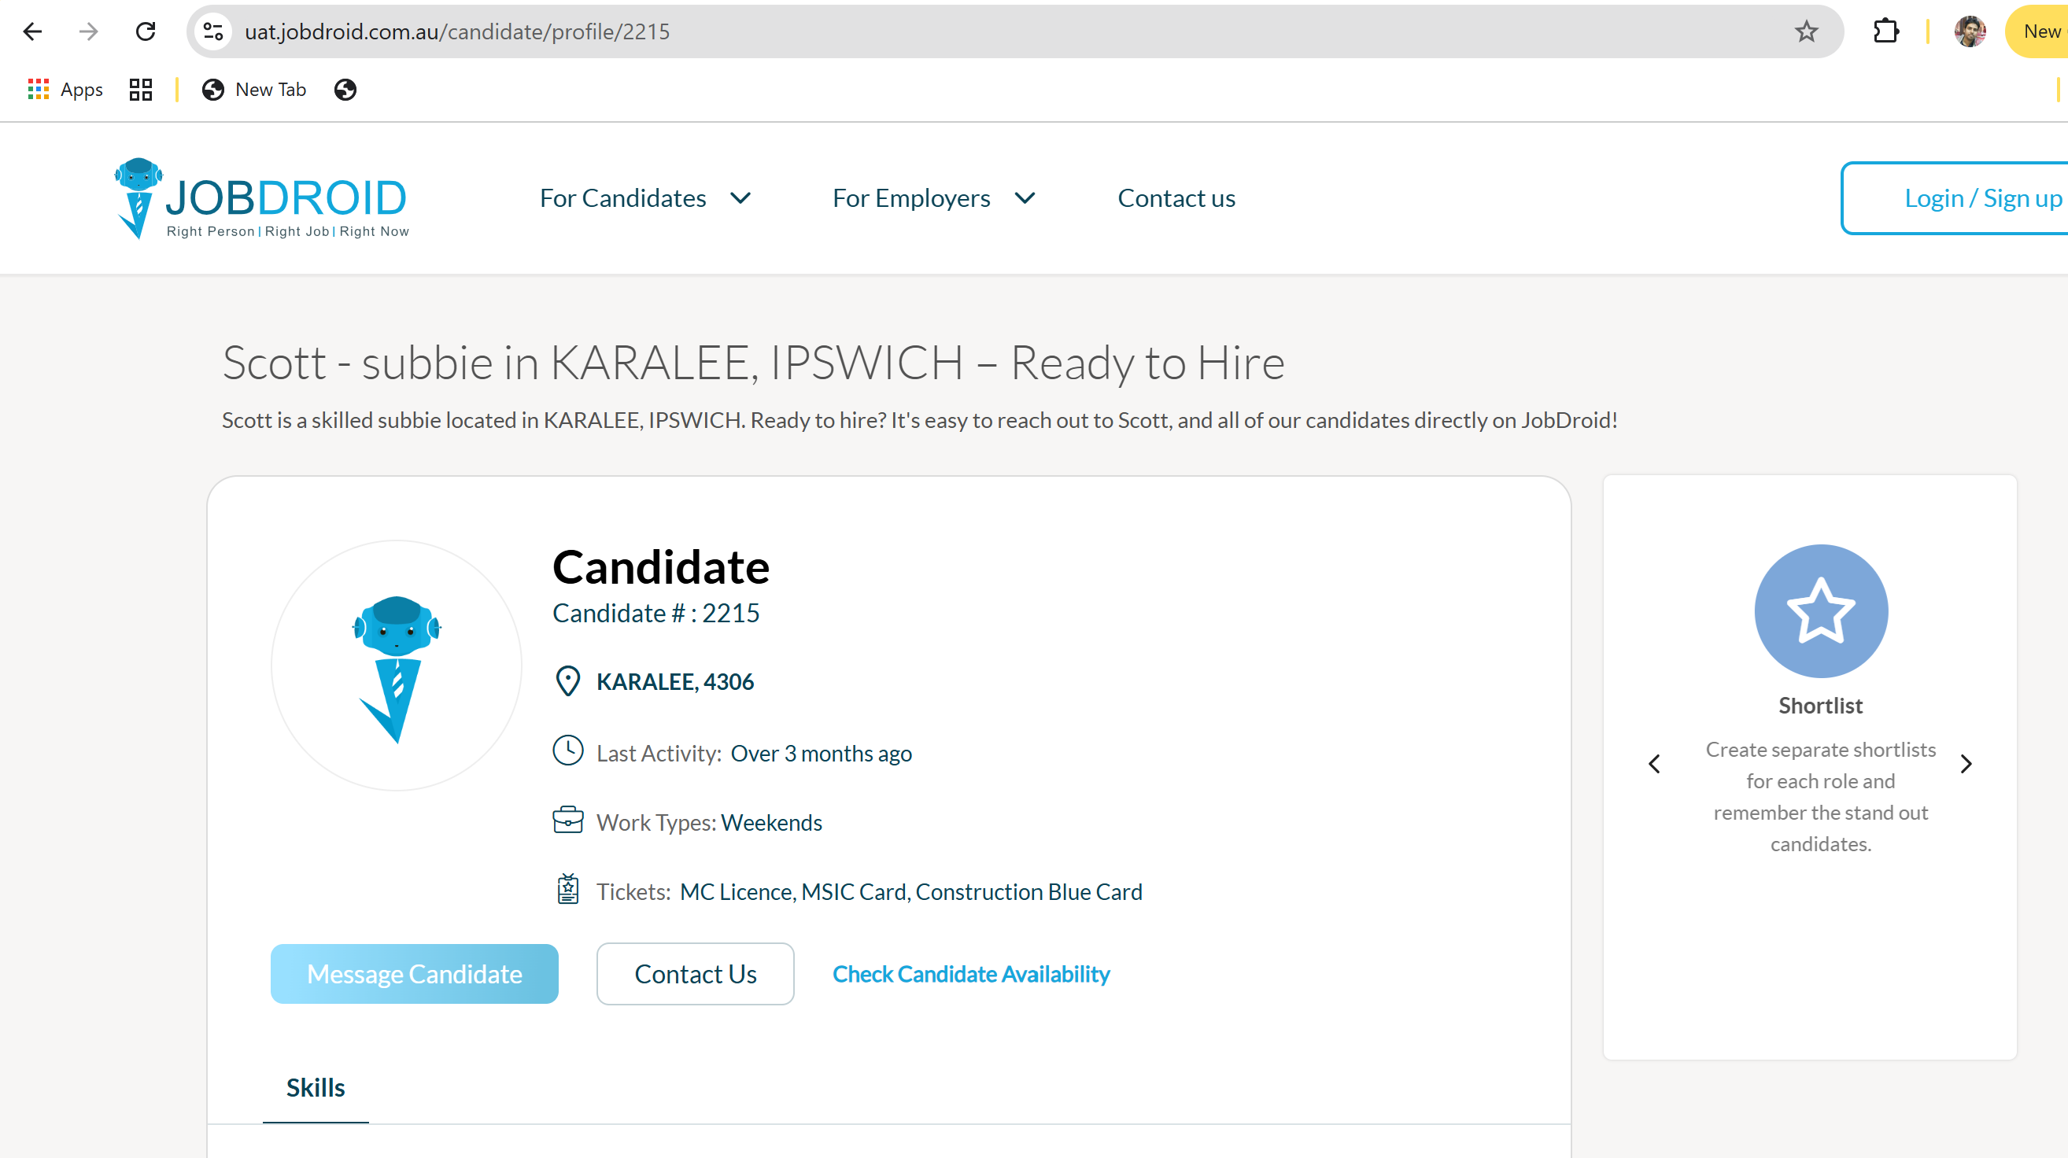The height and width of the screenshot is (1158, 2068).
Task: Show next carousel slide with right chevron
Action: 1965,764
